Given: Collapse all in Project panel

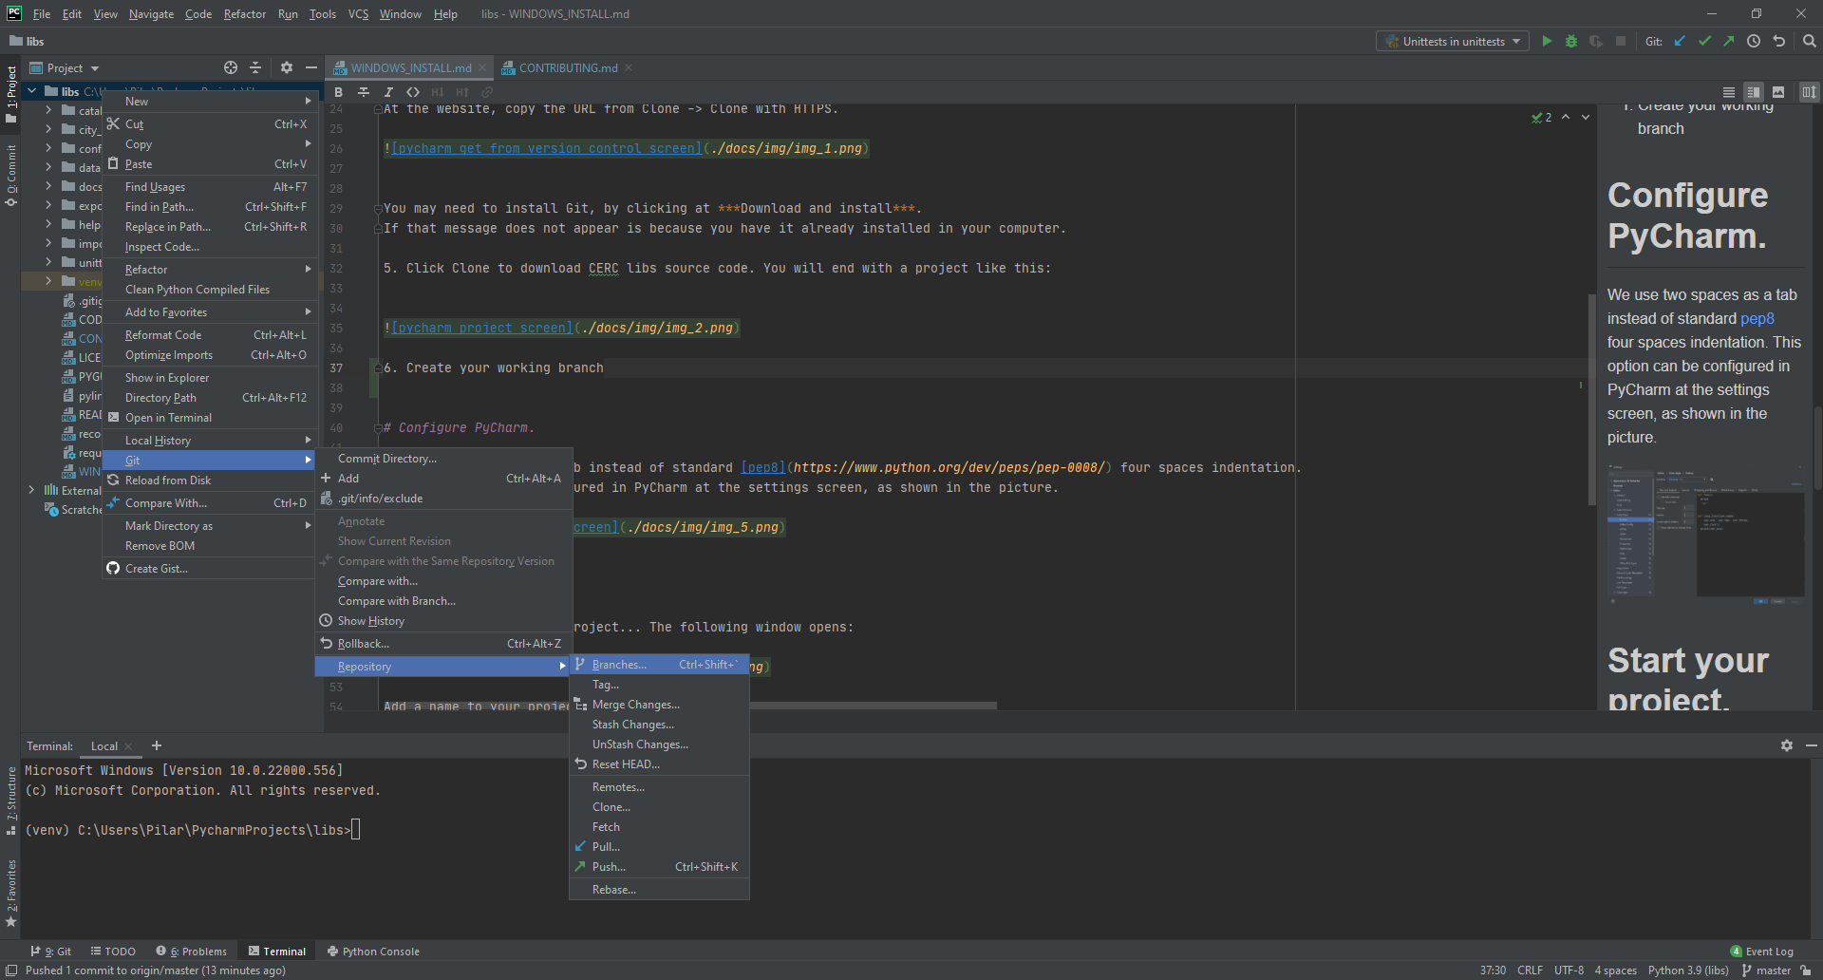Looking at the screenshot, I should [255, 67].
